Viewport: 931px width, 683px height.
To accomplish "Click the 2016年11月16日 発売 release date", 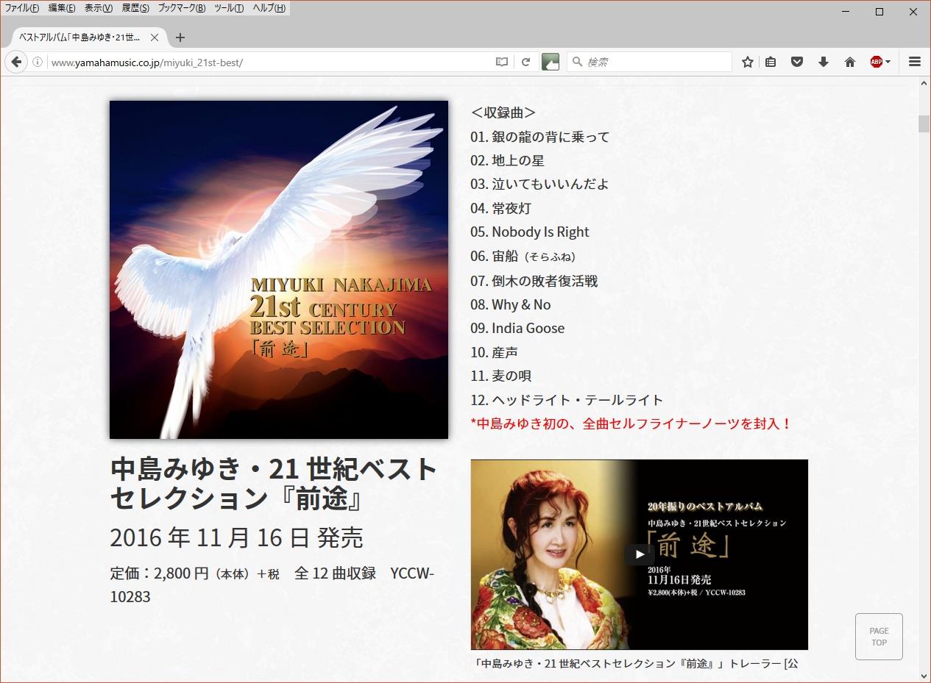I will click(x=236, y=538).
